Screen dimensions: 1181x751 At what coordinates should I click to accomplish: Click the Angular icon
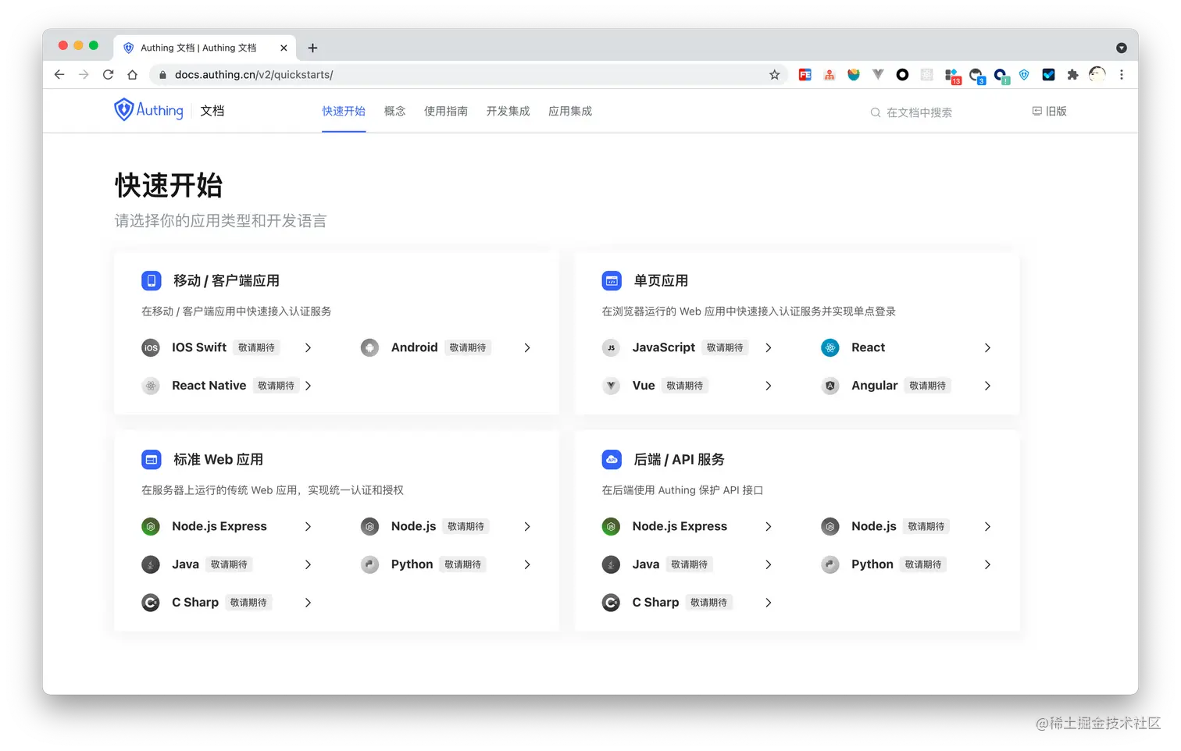(x=830, y=386)
